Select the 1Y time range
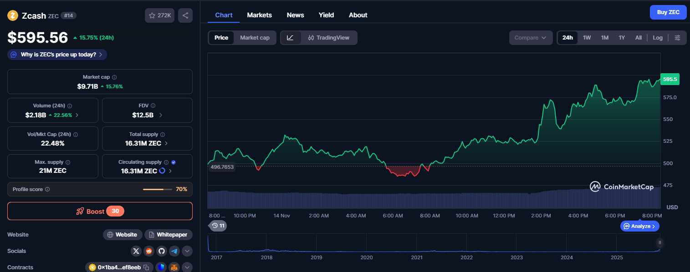This screenshot has width=690, height=272. [x=622, y=38]
